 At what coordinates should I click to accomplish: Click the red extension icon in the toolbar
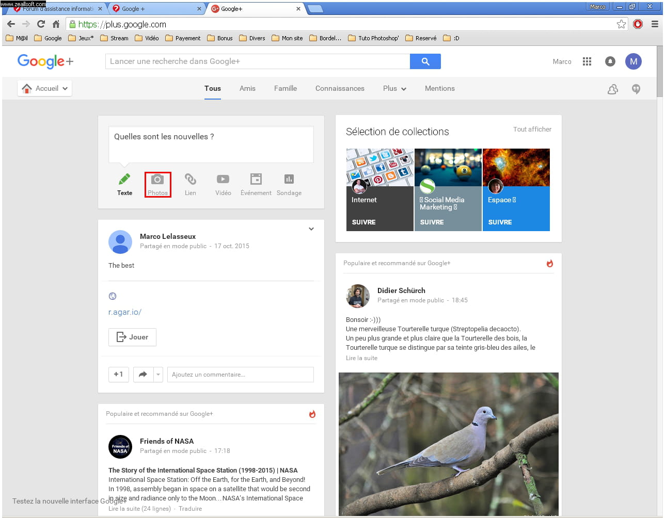(x=638, y=24)
